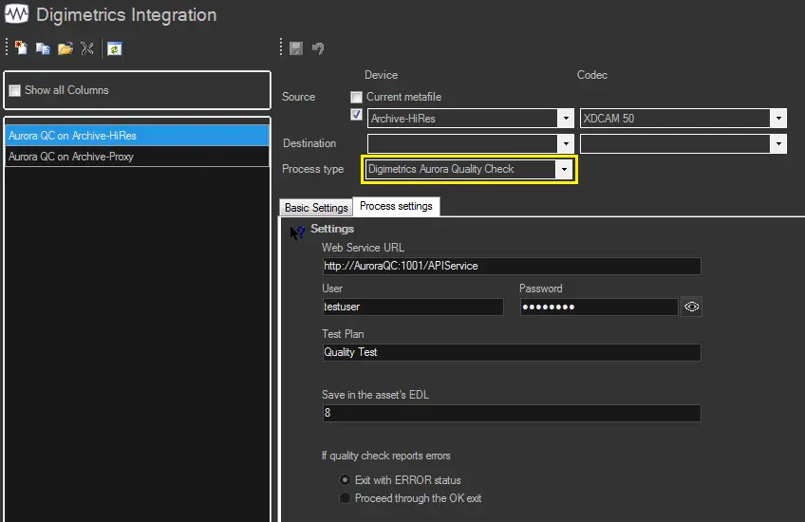Image resolution: width=805 pixels, height=522 pixels.
Task: Click the Copy toolbar icon
Action: coord(43,48)
